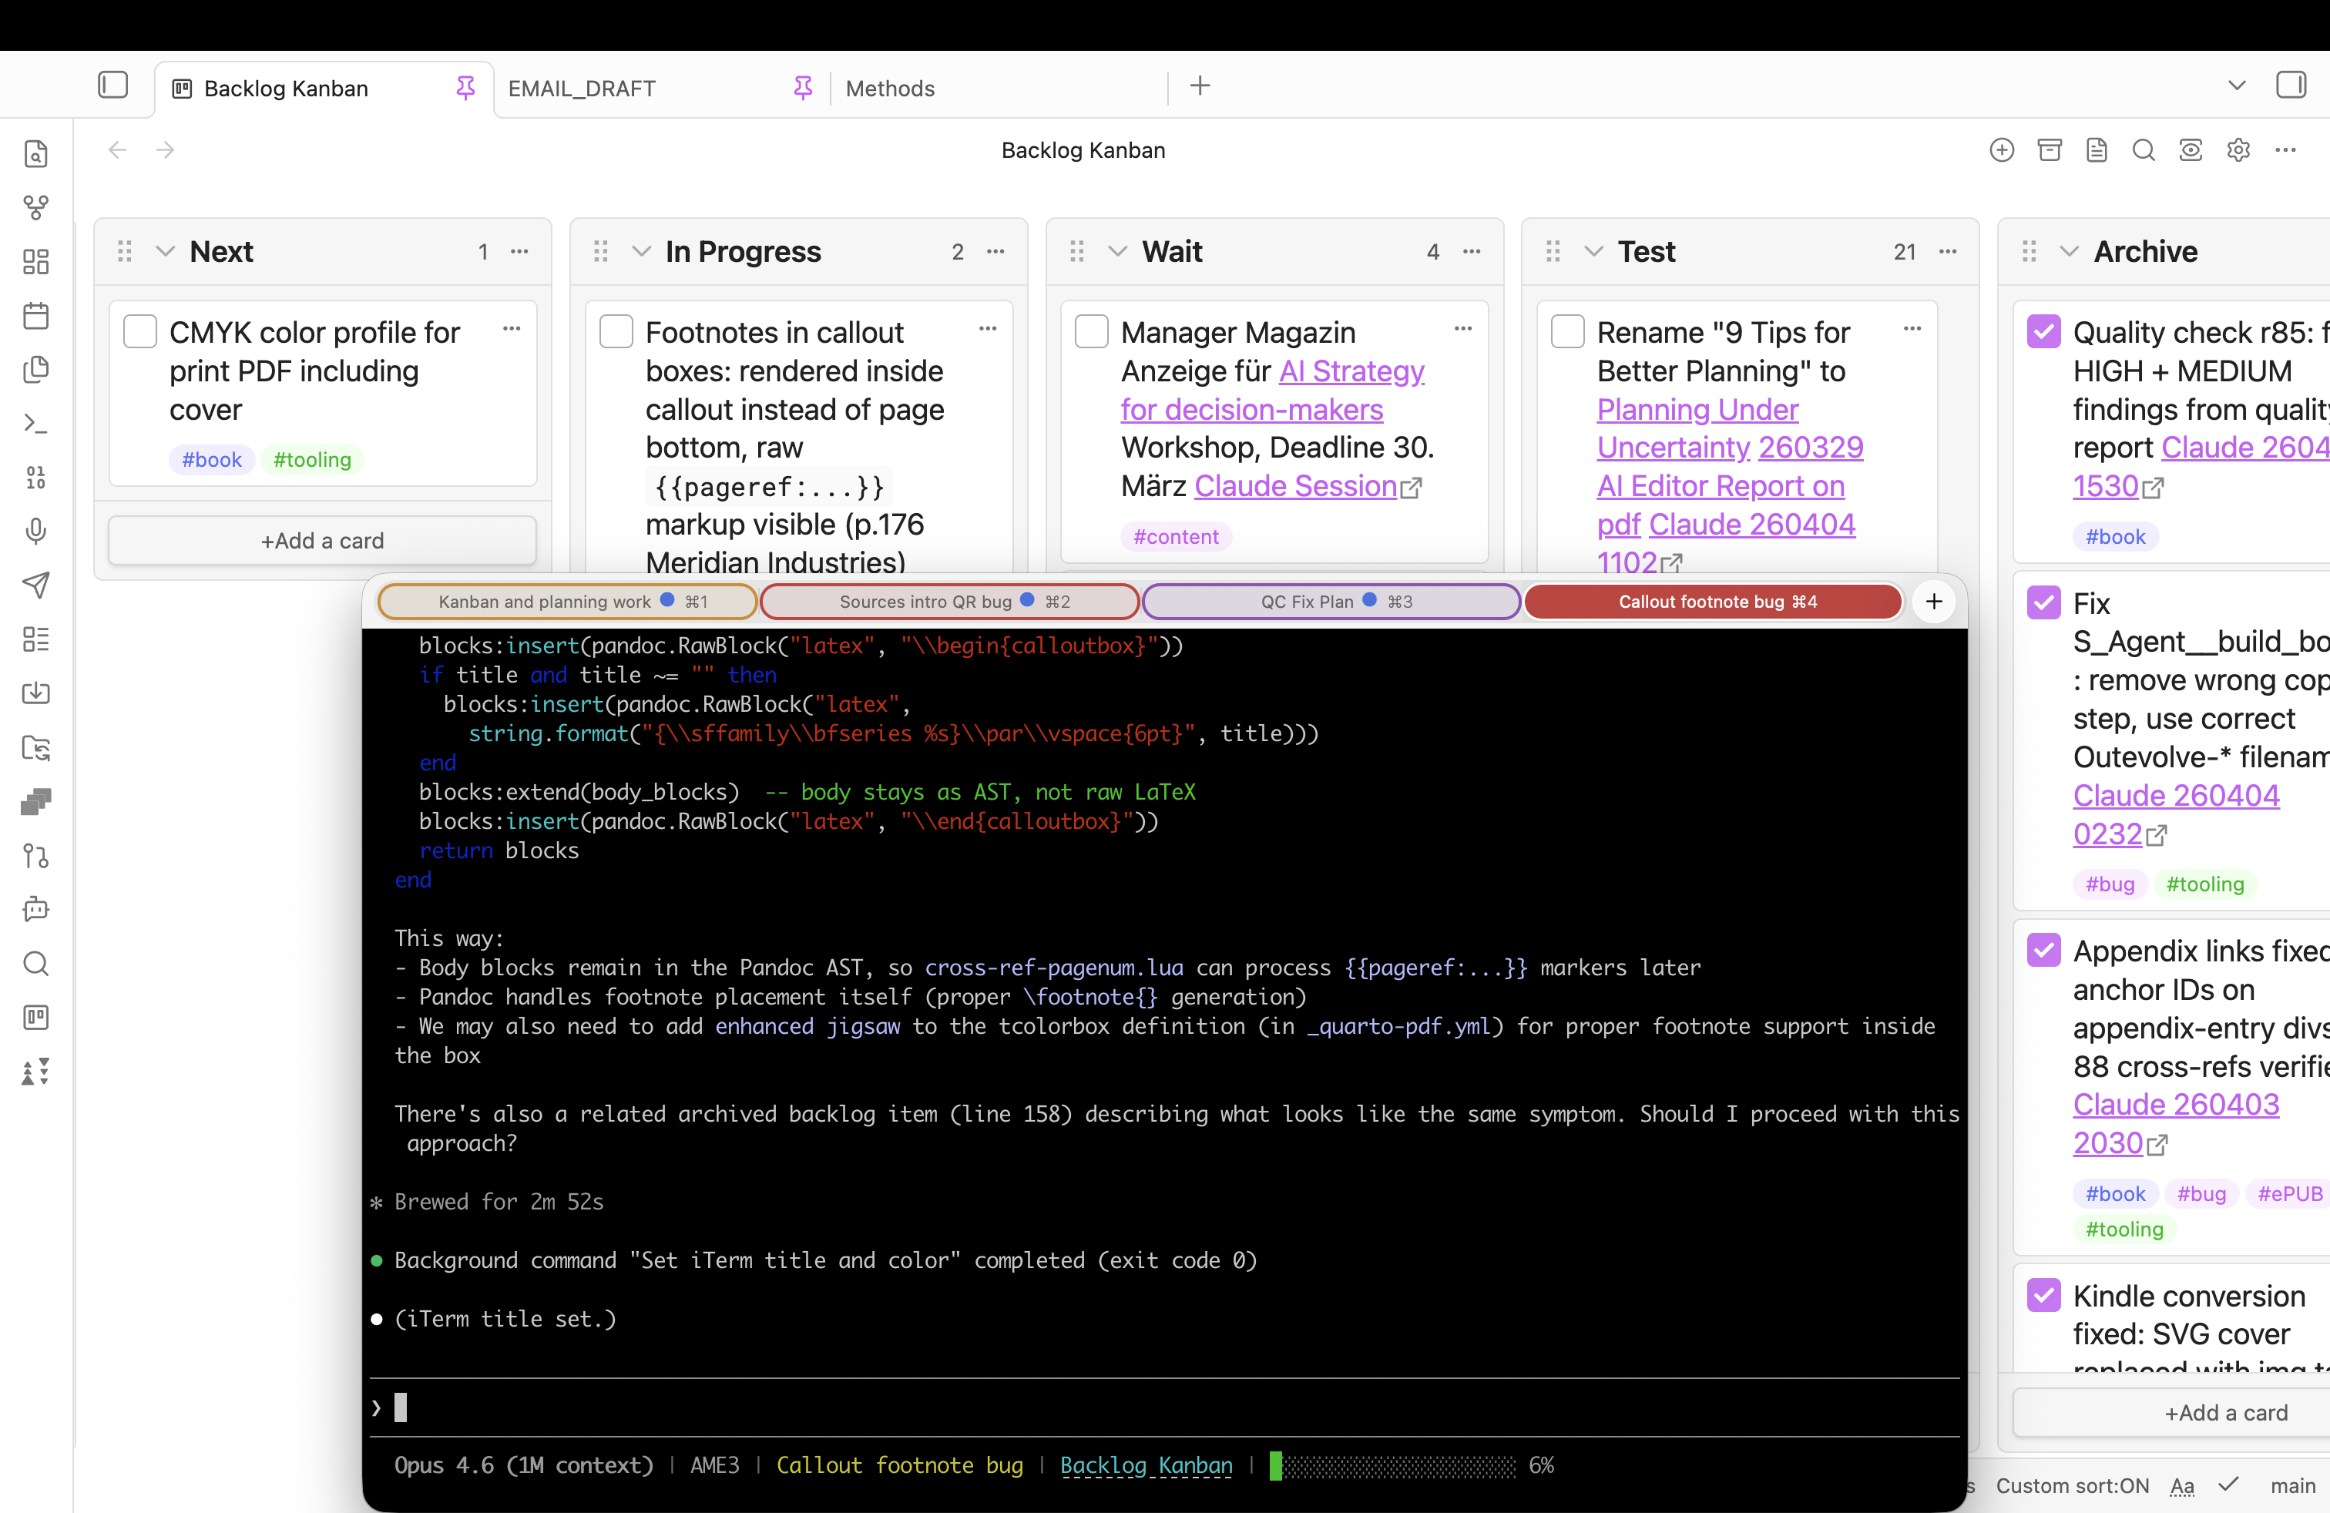Open the terminal icon in left ribbon
Screen dimensions: 2330x1513
[x=36, y=423]
